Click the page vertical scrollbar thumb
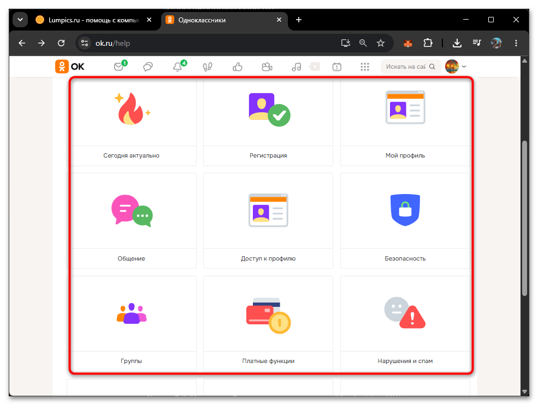The height and width of the screenshot is (405, 538). [x=524, y=218]
